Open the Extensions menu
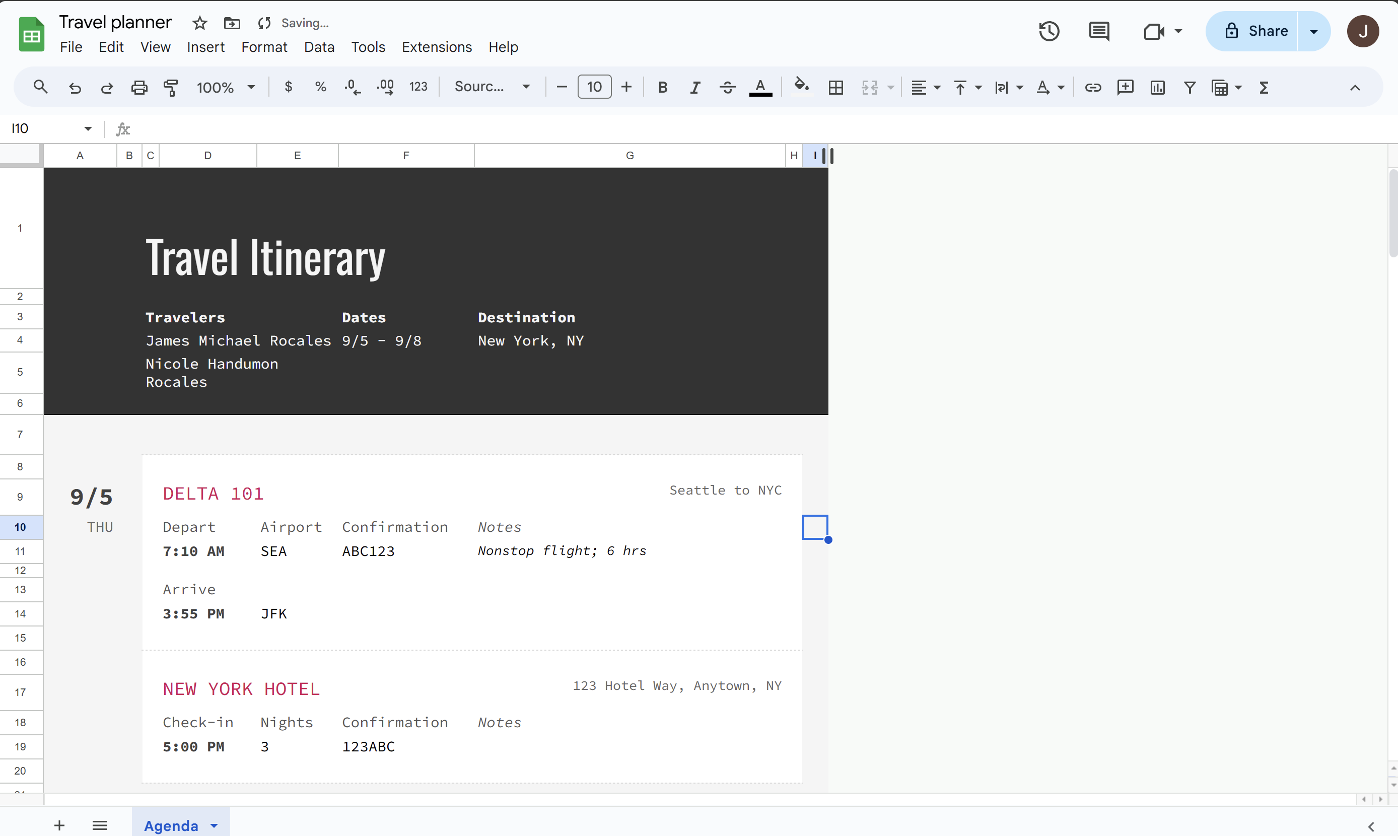Viewport: 1398px width, 836px height. click(437, 47)
